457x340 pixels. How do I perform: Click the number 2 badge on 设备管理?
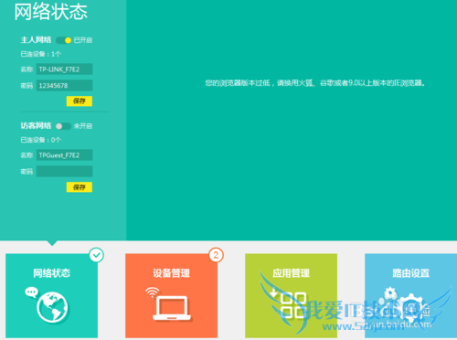coord(216,255)
